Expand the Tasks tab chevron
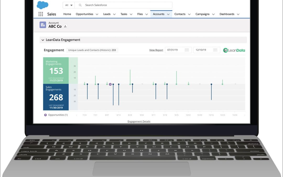This screenshot has height=177, width=283. pyautogui.click(x=131, y=14)
